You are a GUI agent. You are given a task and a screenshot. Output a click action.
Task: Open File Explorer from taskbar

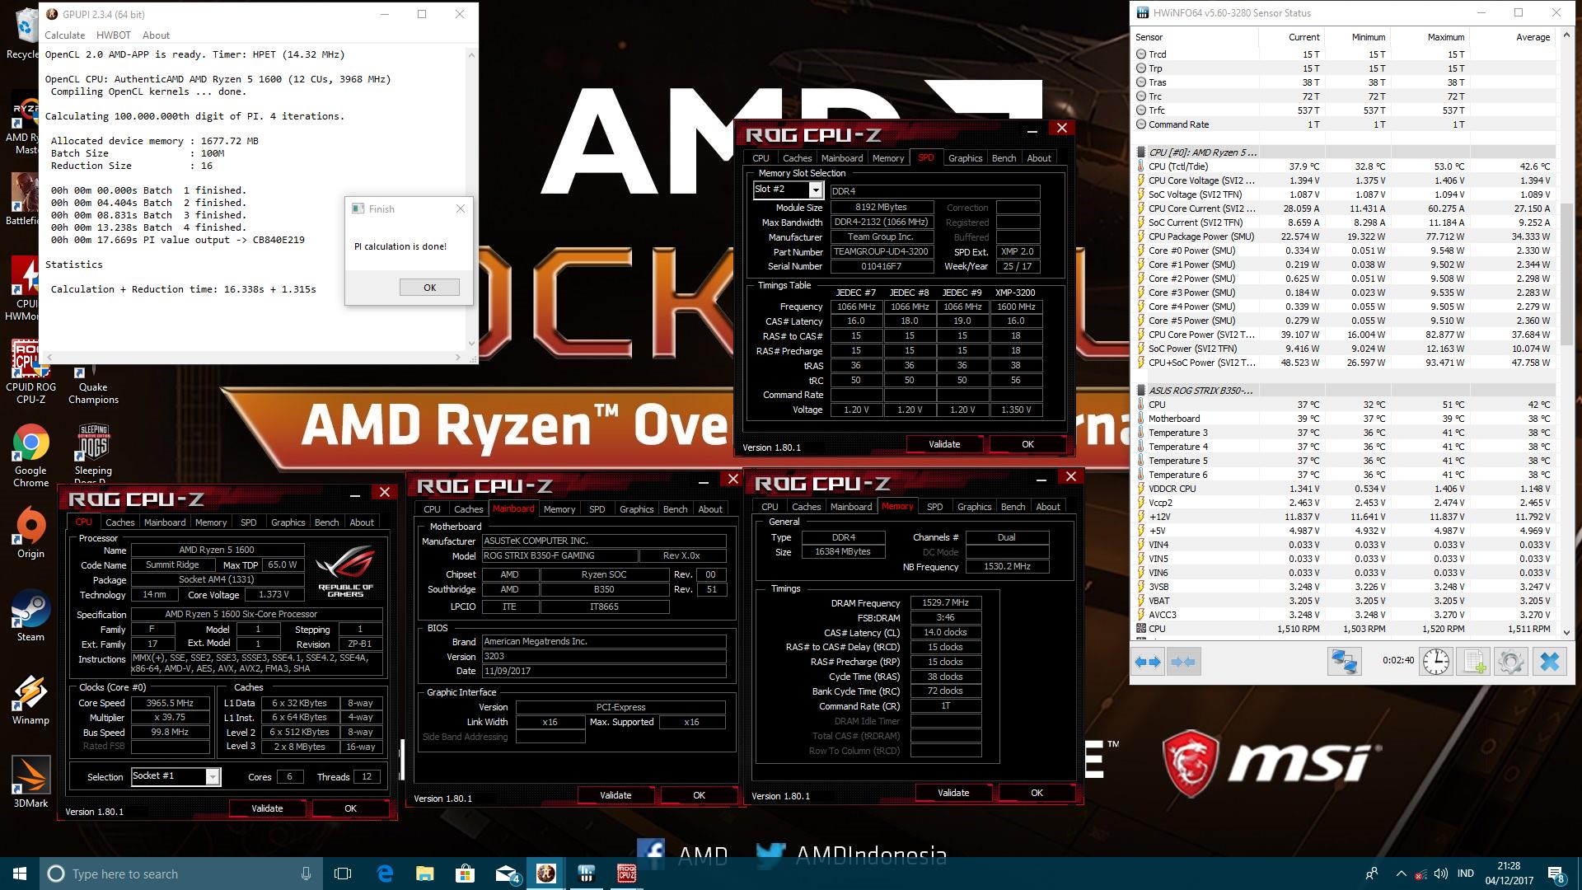[x=424, y=874]
